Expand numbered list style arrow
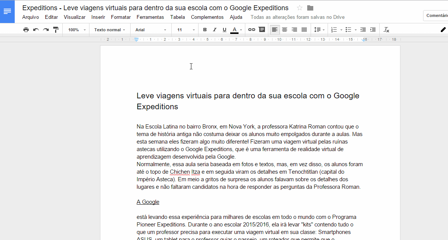This screenshot has width=448, height=240. [341, 30]
